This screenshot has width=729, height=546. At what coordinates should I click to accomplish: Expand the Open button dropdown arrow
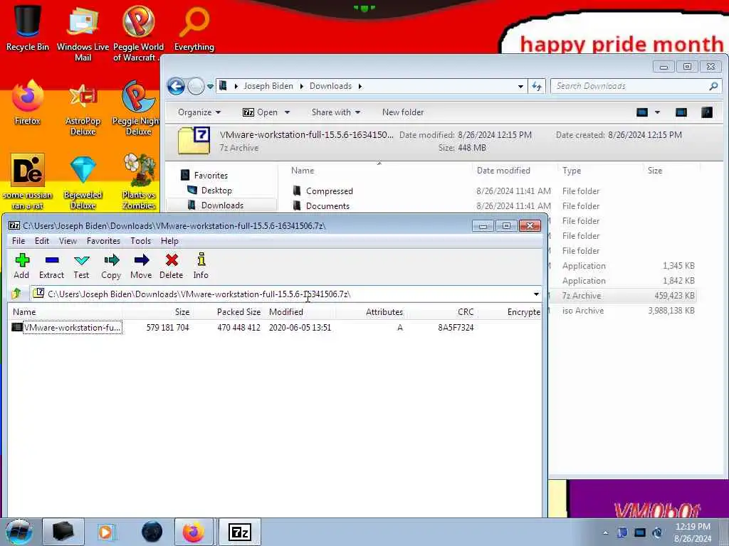(x=287, y=112)
